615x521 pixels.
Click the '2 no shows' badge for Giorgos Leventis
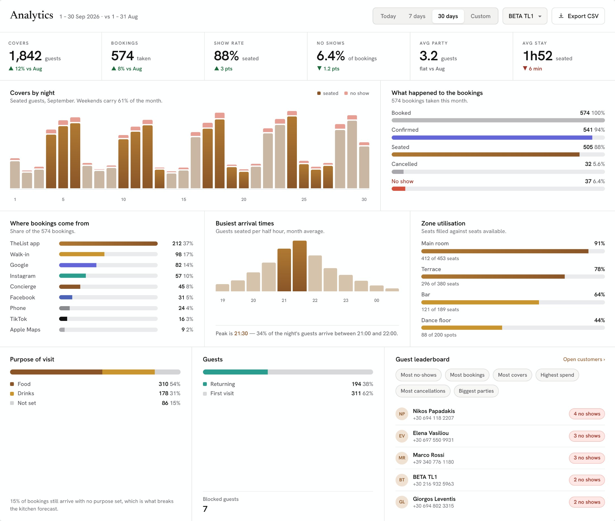pos(586,502)
